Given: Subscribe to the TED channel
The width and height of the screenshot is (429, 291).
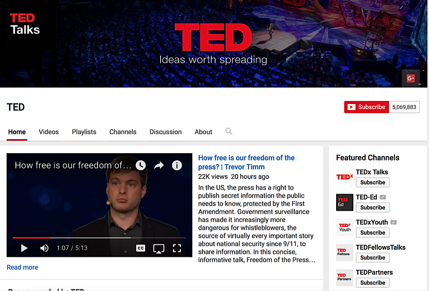Looking at the screenshot, I should click(x=367, y=107).
